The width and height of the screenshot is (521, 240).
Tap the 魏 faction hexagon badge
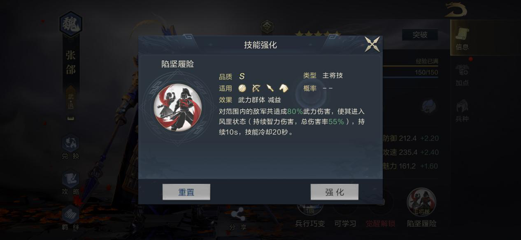pos(71,25)
